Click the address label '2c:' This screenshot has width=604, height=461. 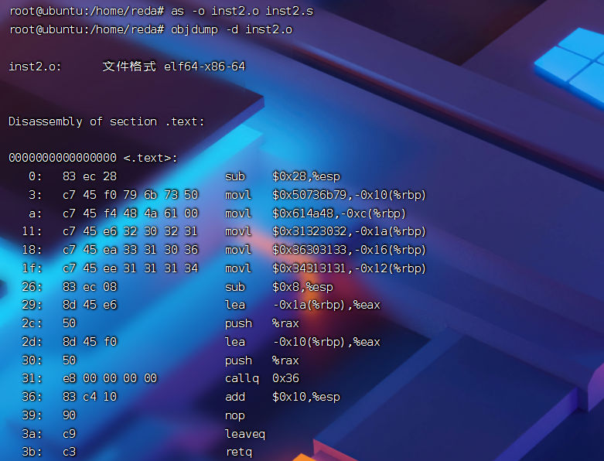[x=32, y=323]
